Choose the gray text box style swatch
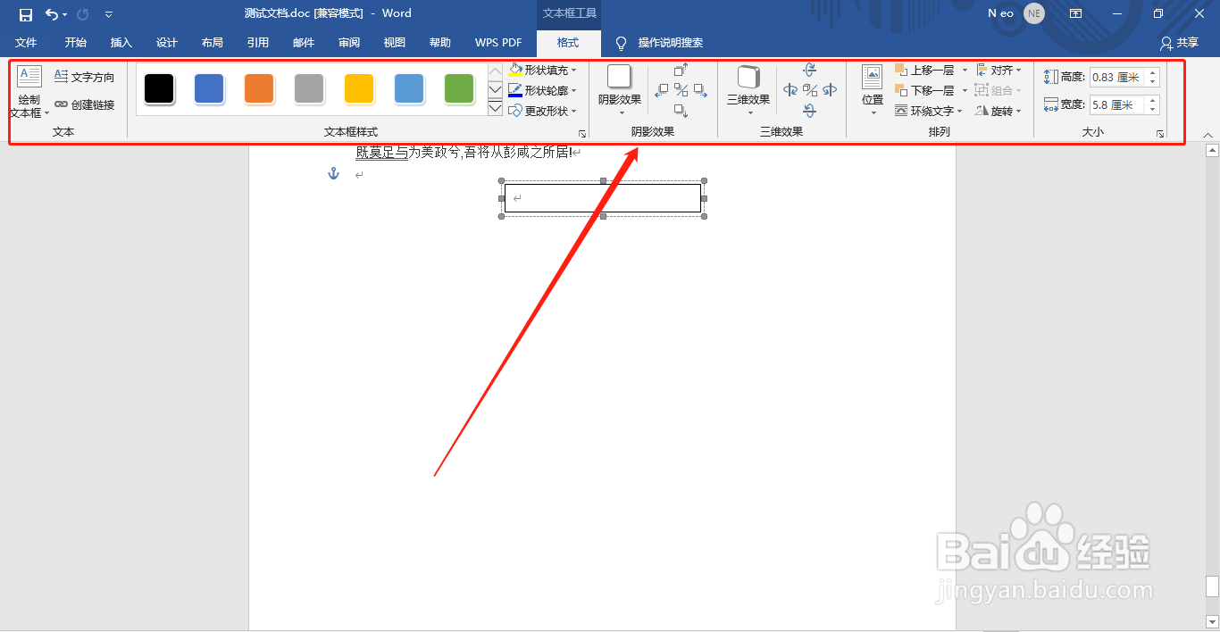 coord(309,88)
